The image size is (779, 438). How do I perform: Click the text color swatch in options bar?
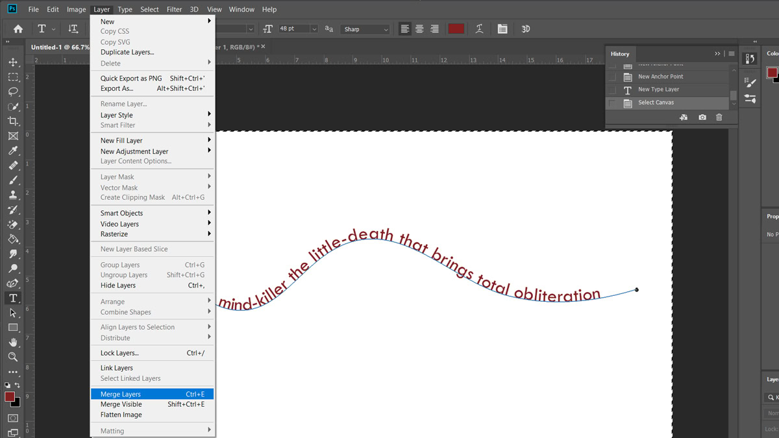pos(456,29)
